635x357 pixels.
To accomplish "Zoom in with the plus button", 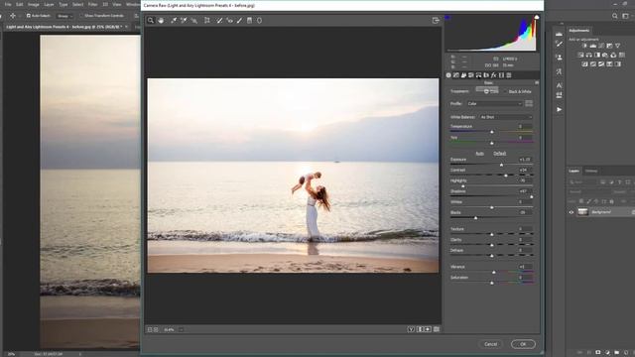I will pos(156,329).
